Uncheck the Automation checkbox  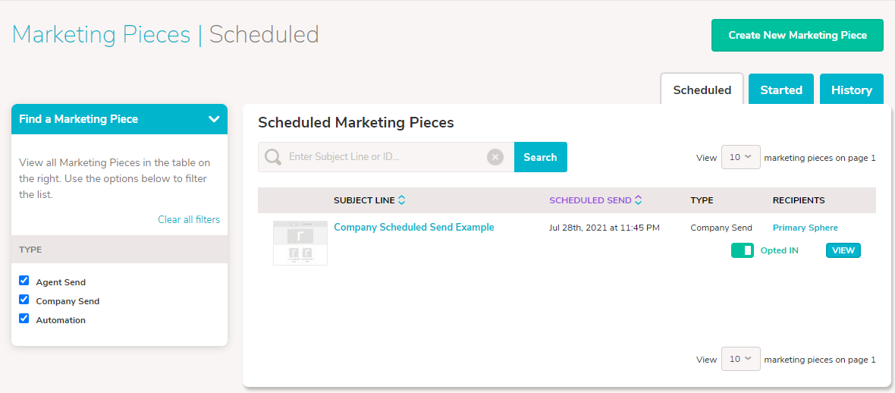[24, 318]
